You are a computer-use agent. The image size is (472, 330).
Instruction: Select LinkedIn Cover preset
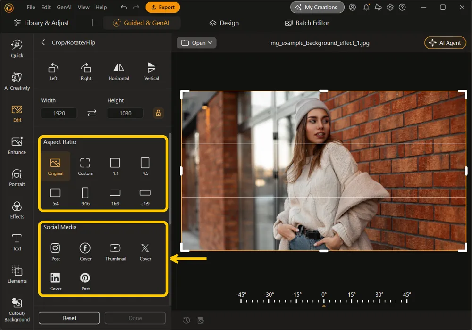pyautogui.click(x=55, y=282)
